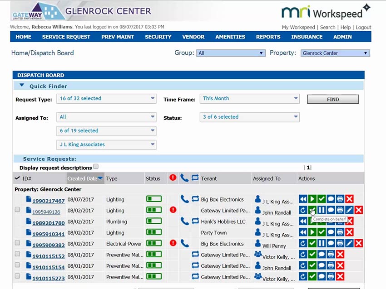386x289 pixels.
Task: Click phone icon in Big Box Electronics Lighting row
Action: [185, 199]
